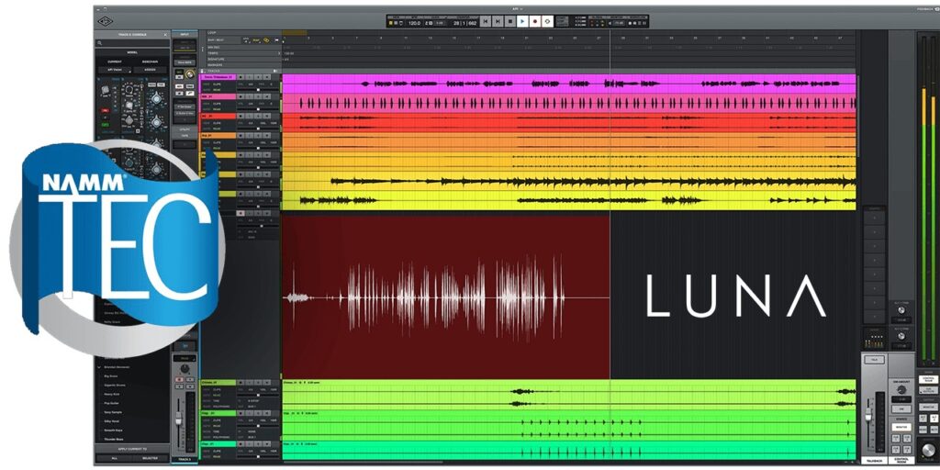The image size is (940, 470).
Task: Click the DIM AMOUNT knob
Action: point(901,389)
